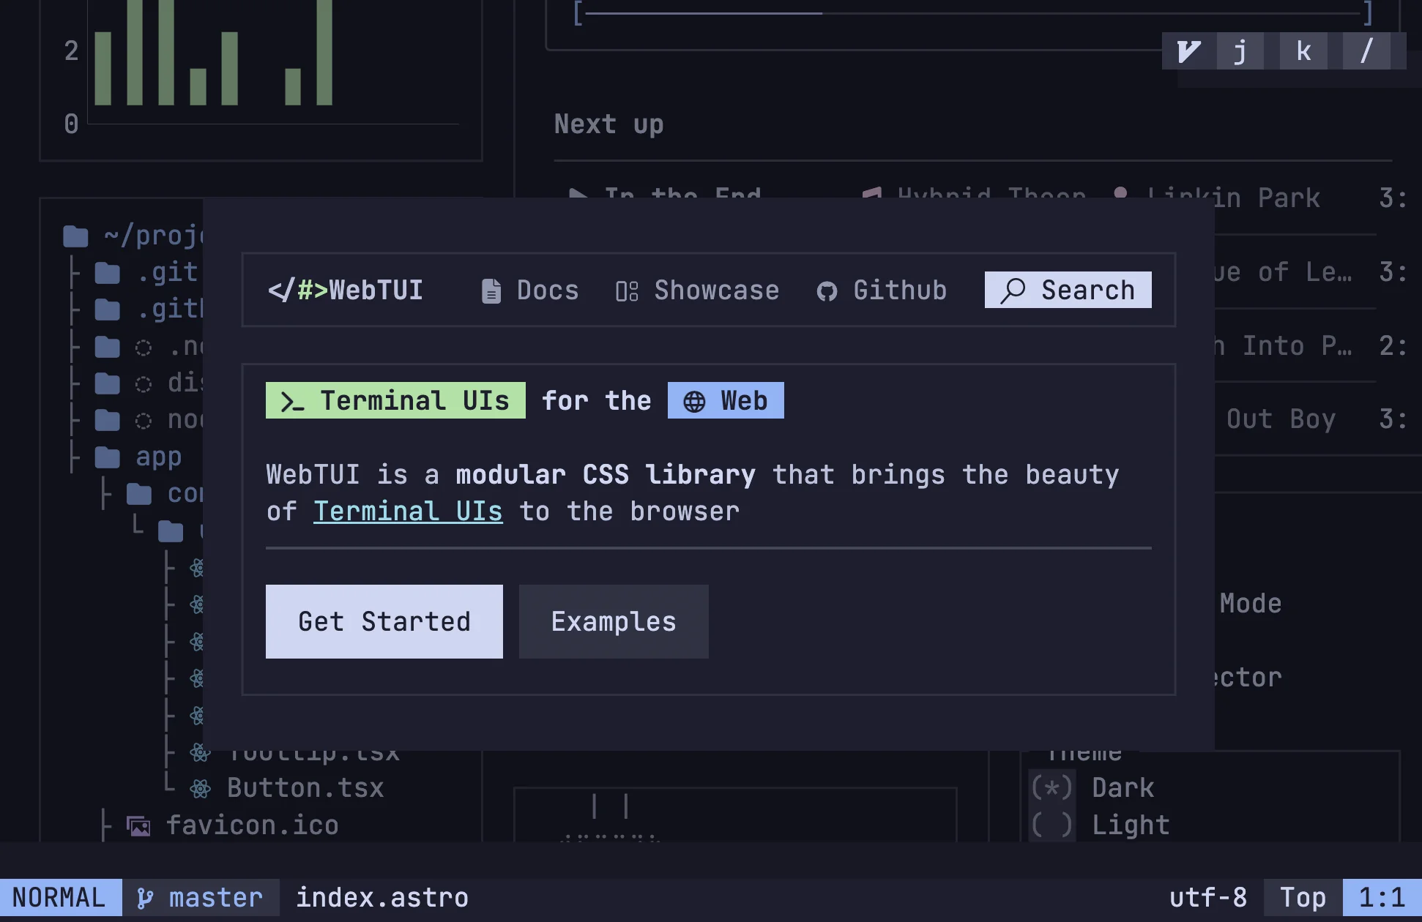Click the WebTUI logo
Image resolution: width=1422 pixels, height=922 pixels.
click(x=346, y=291)
